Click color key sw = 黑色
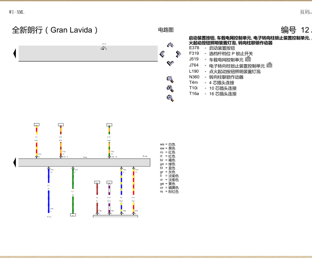The height and width of the screenshot is (260, 312). point(167,148)
